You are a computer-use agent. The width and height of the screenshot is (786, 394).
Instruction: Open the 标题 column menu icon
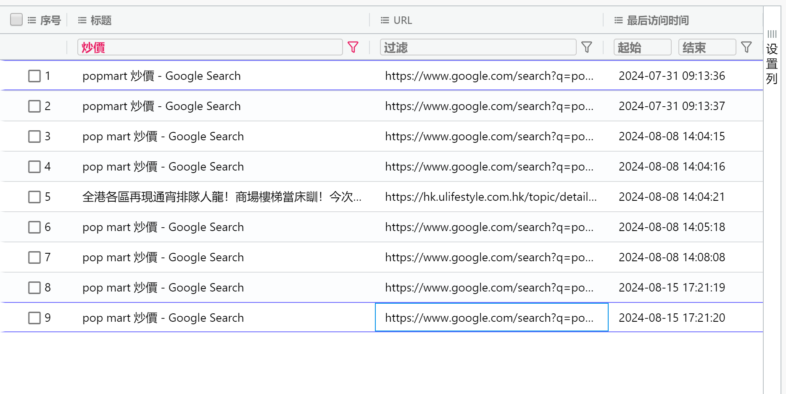pyautogui.click(x=82, y=20)
